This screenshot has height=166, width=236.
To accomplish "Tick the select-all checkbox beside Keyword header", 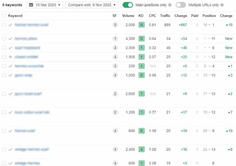I will point(4,16).
